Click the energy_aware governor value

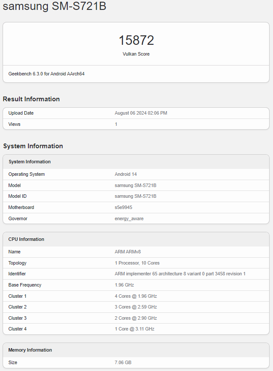point(129,219)
